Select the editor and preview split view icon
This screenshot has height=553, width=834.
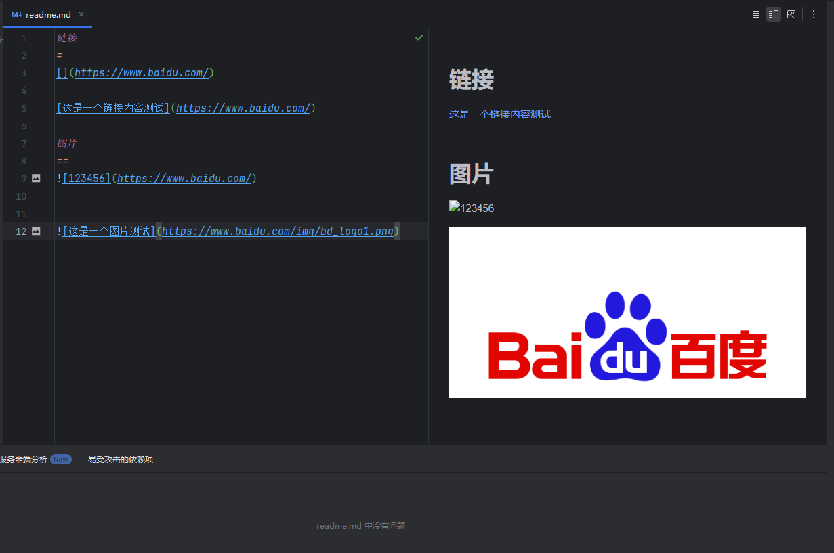pyautogui.click(x=774, y=14)
